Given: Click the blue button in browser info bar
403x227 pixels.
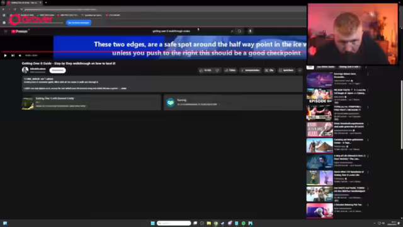Looking at the screenshot, I should 79,23.
